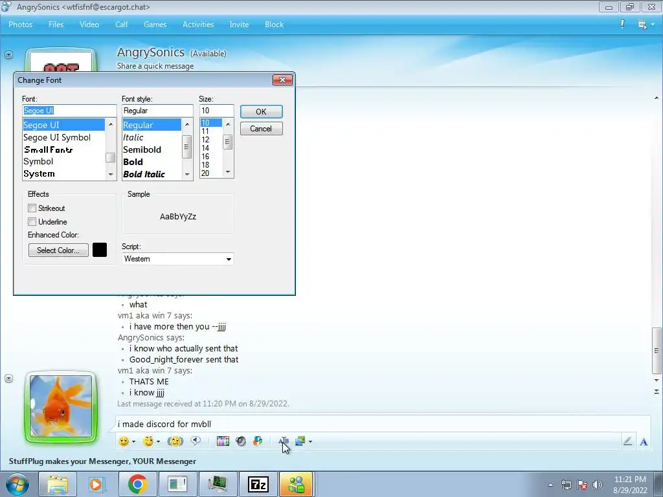663x497 pixels.
Task: Click the Font name input field
Action: (x=69, y=111)
